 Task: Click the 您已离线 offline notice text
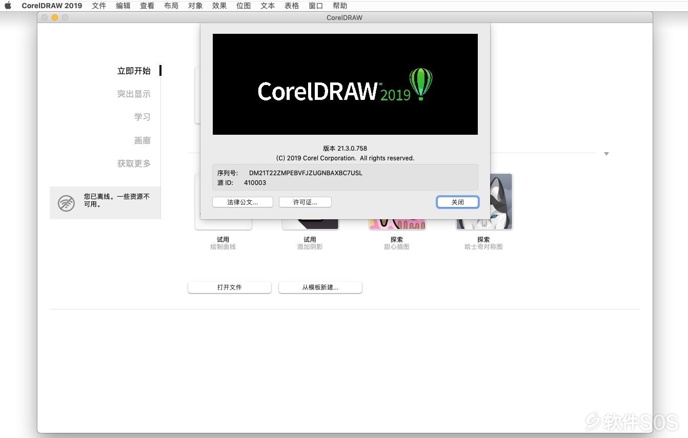pyautogui.click(x=117, y=200)
